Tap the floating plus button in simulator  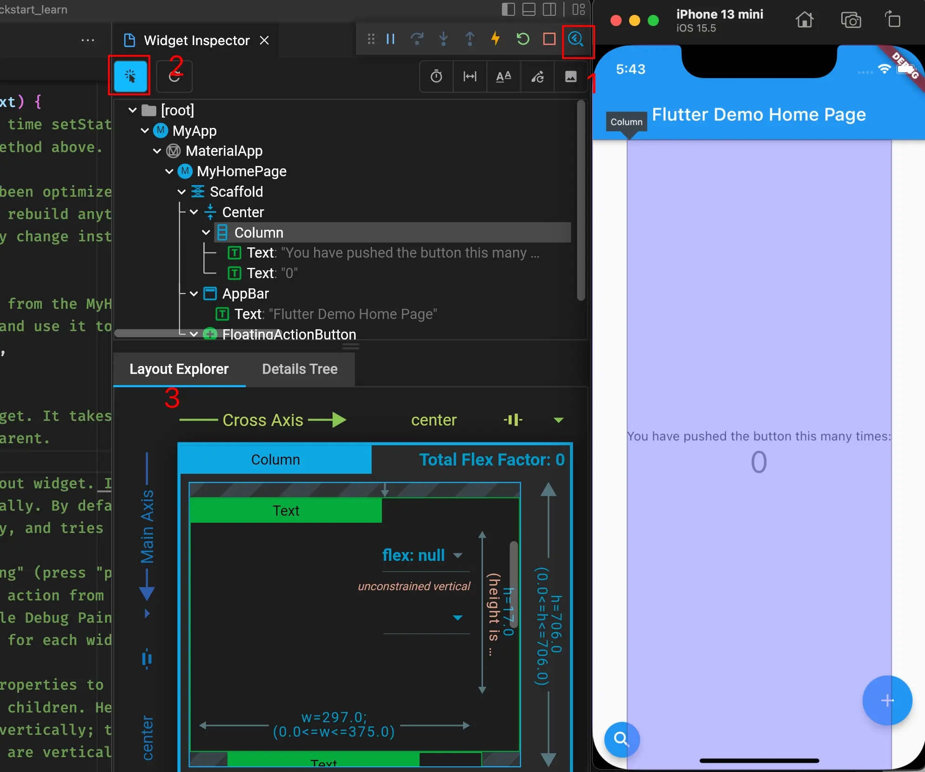[887, 700]
